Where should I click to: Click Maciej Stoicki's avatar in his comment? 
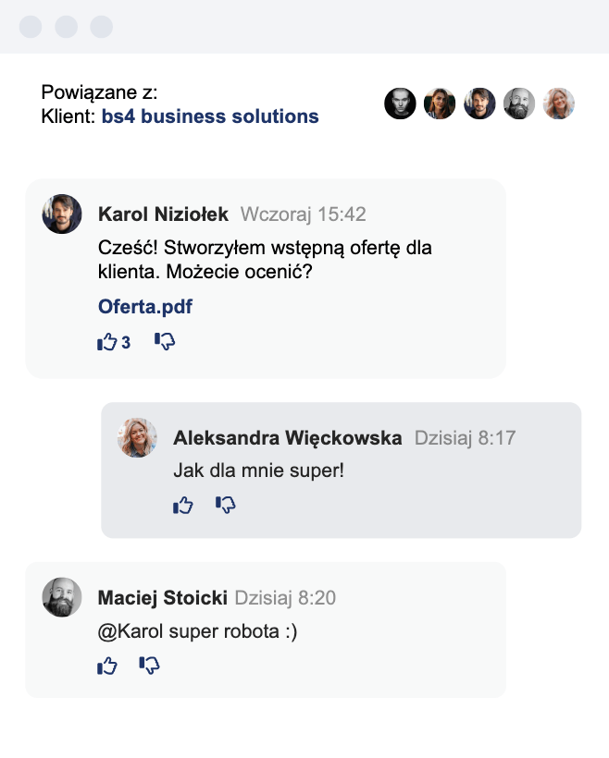point(62,598)
